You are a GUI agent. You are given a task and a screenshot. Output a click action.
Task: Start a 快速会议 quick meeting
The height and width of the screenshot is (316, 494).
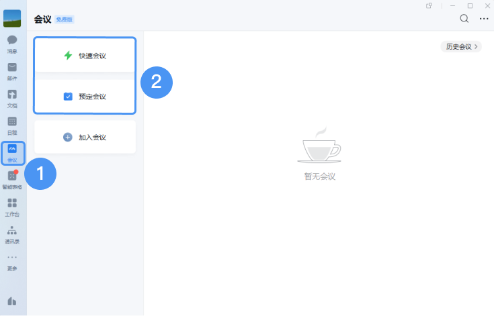tap(85, 56)
